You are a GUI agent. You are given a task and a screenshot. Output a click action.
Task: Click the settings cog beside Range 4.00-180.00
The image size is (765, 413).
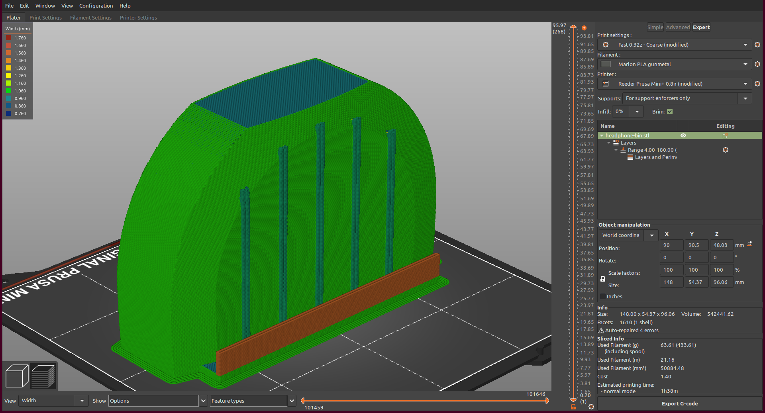726,150
